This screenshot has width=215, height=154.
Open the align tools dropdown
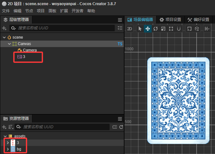click(x=207, y=29)
